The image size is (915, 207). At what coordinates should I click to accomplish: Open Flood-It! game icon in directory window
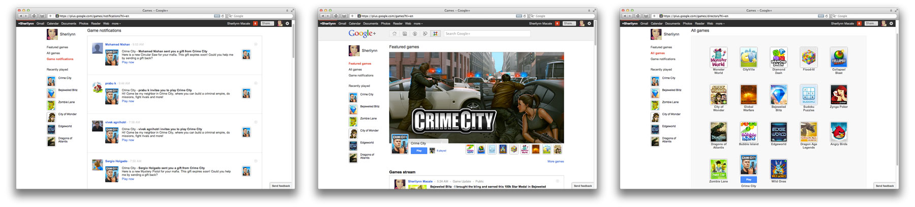[x=809, y=57]
